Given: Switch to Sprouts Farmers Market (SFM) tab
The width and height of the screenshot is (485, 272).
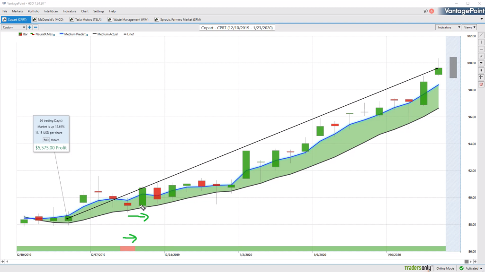Looking at the screenshot, I should click(x=178, y=19).
